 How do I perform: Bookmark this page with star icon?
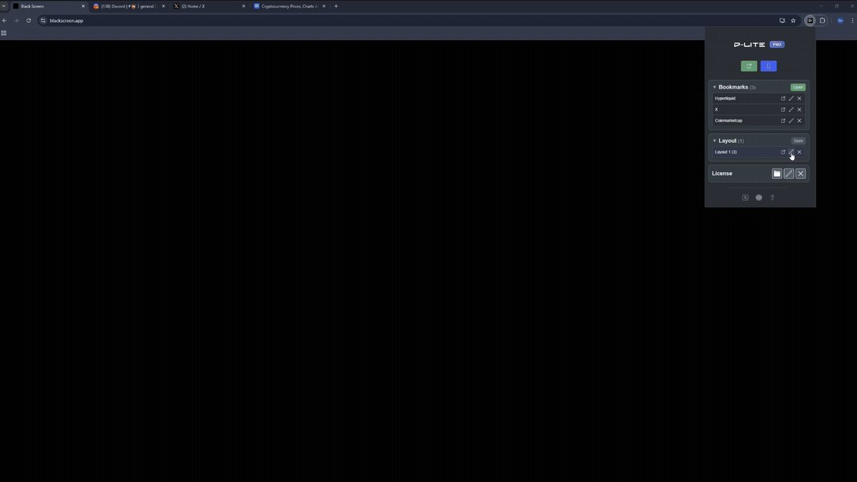[793, 21]
